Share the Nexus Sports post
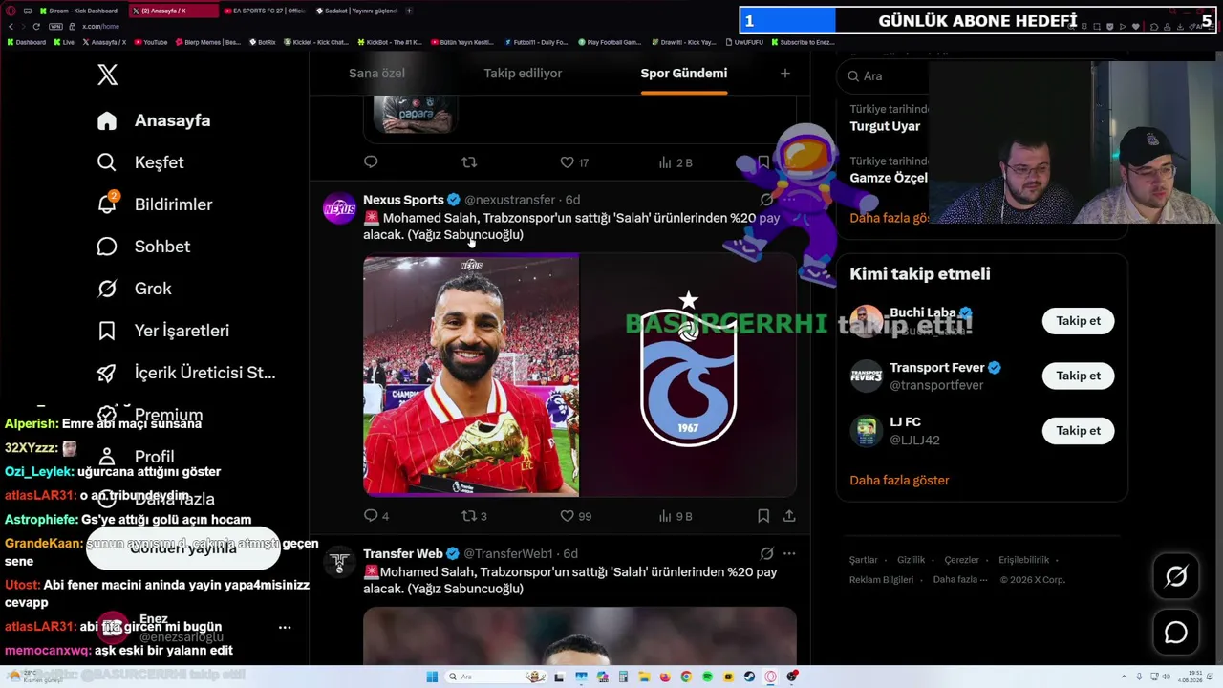This screenshot has height=688, width=1223. click(x=789, y=516)
